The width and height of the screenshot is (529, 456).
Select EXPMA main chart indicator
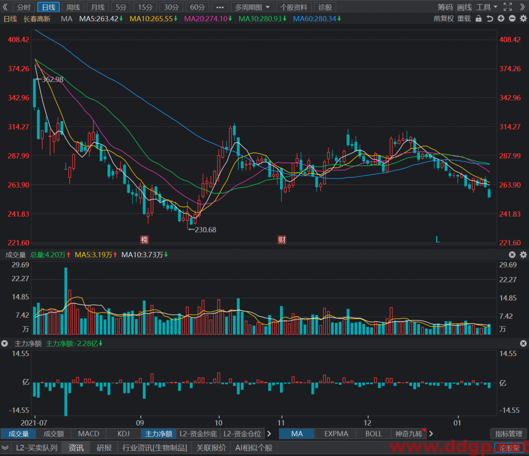336,434
